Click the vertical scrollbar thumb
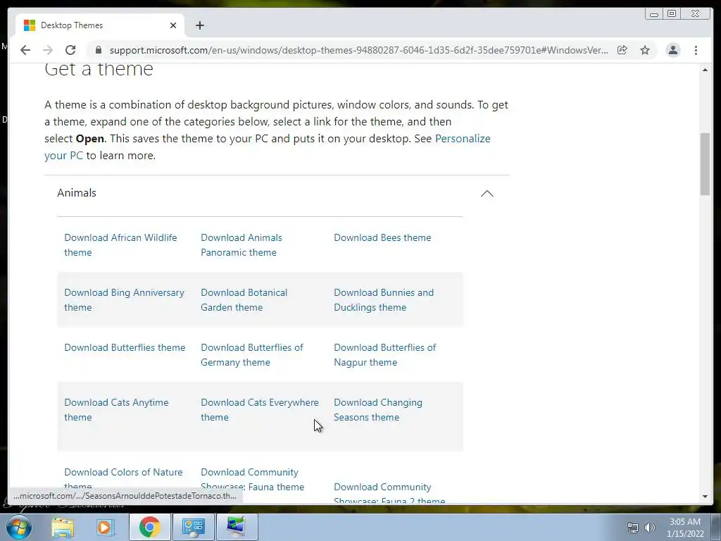Image resolution: width=721 pixels, height=541 pixels. (705, 164)
